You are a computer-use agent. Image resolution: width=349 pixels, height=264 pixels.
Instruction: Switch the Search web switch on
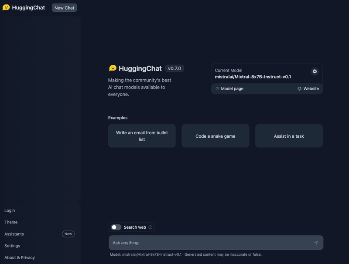click(115, 227)
